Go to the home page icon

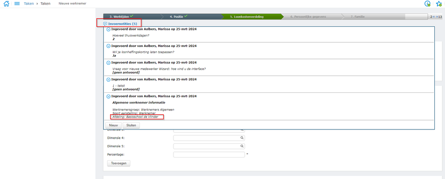click(6, 4)
